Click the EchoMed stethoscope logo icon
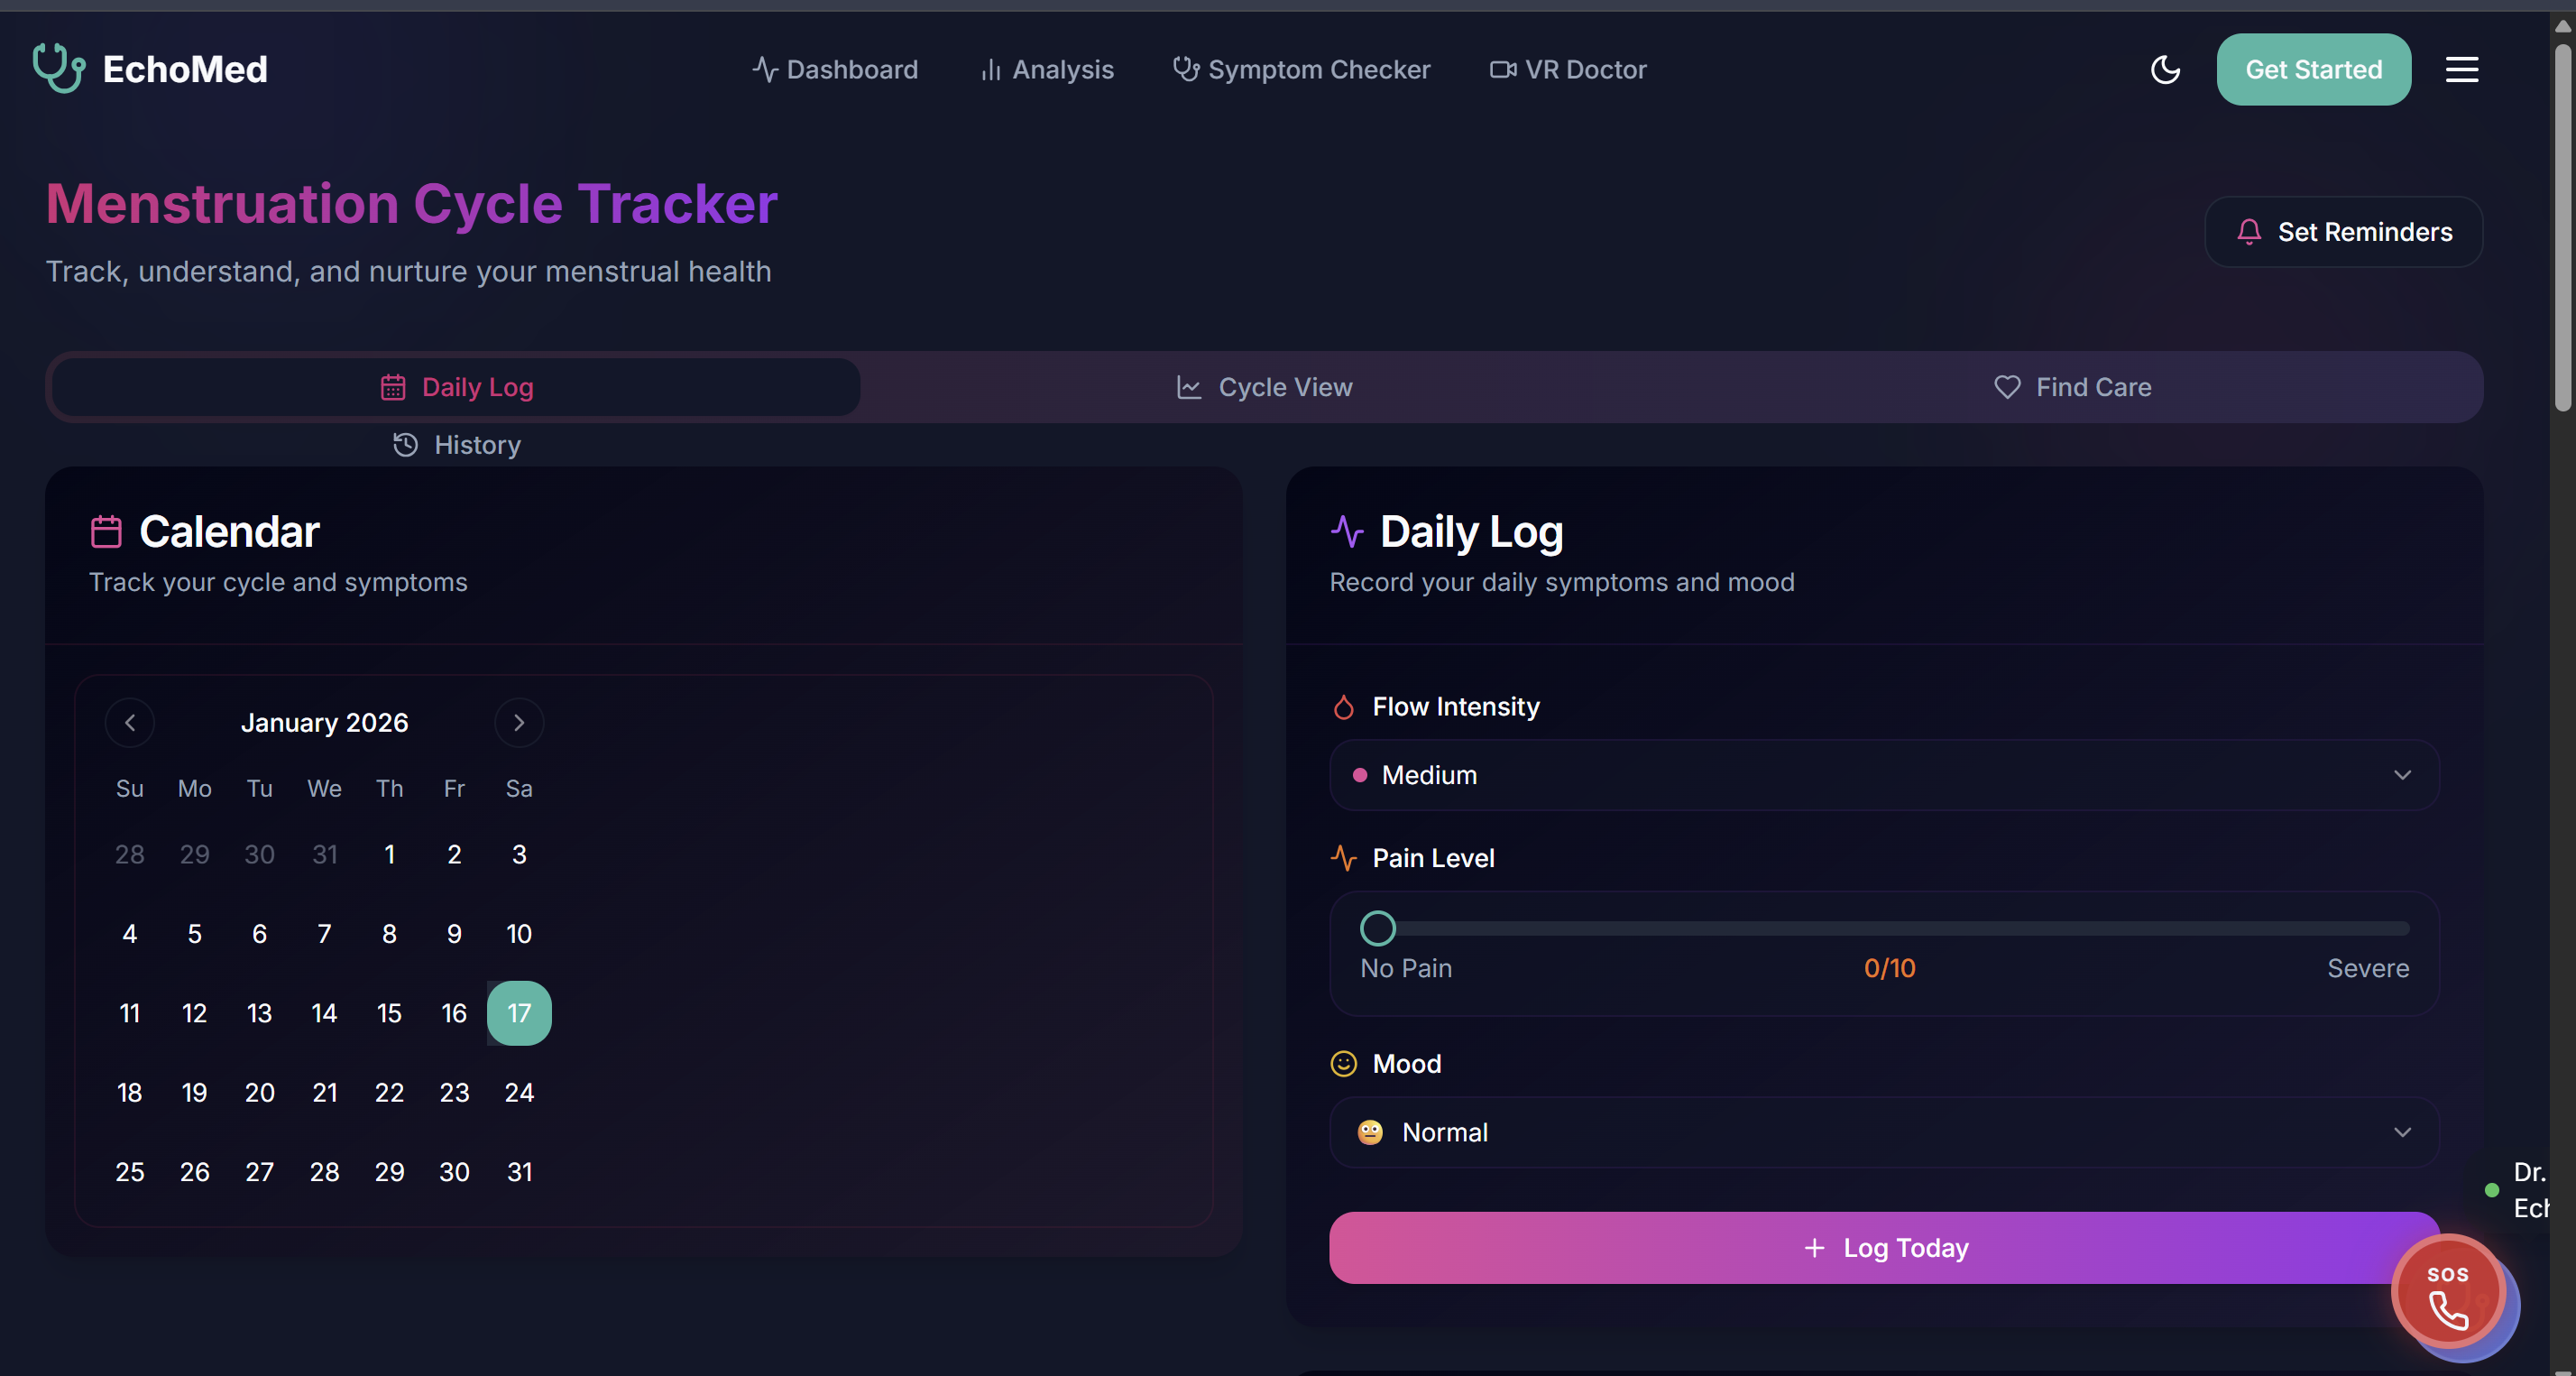 tap(58, 68)
